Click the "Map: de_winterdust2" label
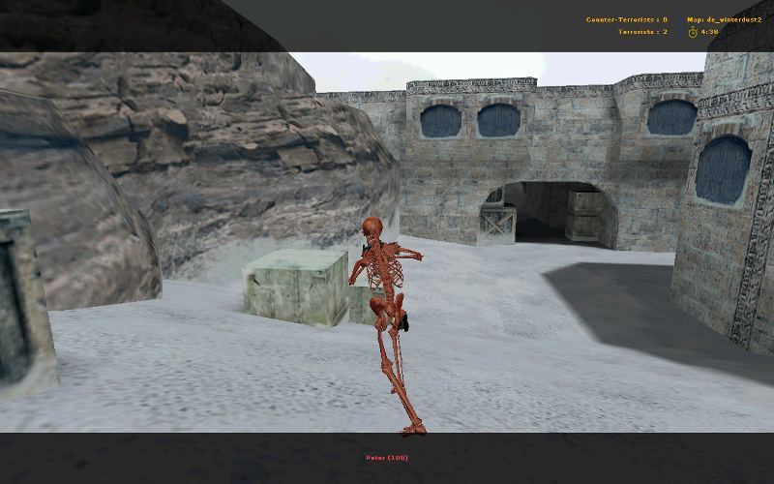The image size is (774, 484). [724, 19]
